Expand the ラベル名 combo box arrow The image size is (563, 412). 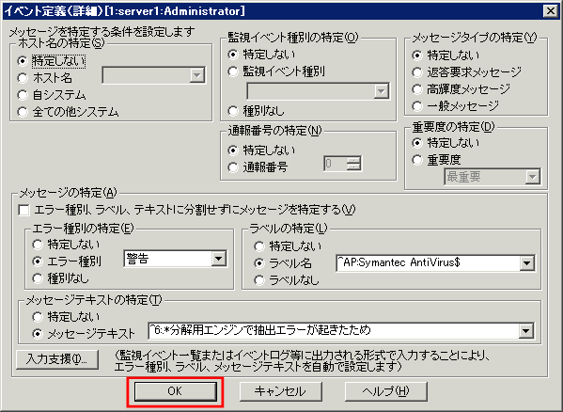click(x=526, y=263)
